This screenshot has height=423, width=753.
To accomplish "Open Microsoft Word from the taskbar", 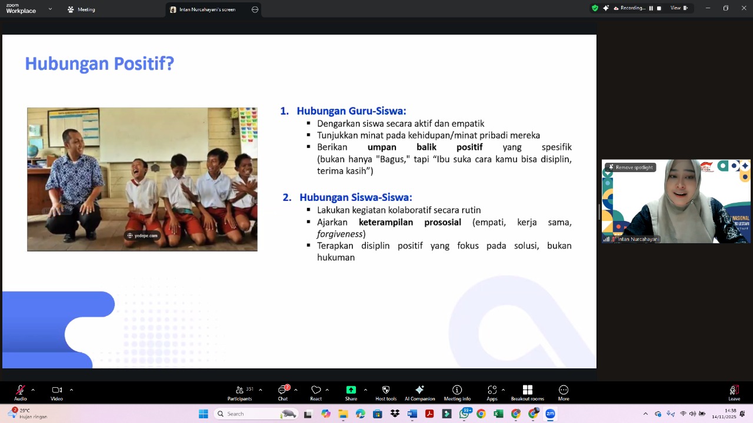I will point(412,414).
